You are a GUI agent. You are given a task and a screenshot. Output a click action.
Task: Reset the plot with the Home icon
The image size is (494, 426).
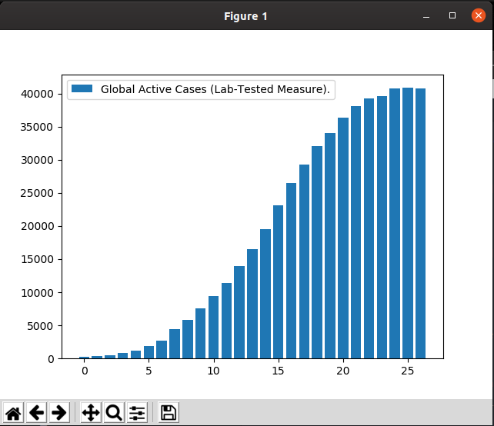pyautogui.click(x=13, y=412)
